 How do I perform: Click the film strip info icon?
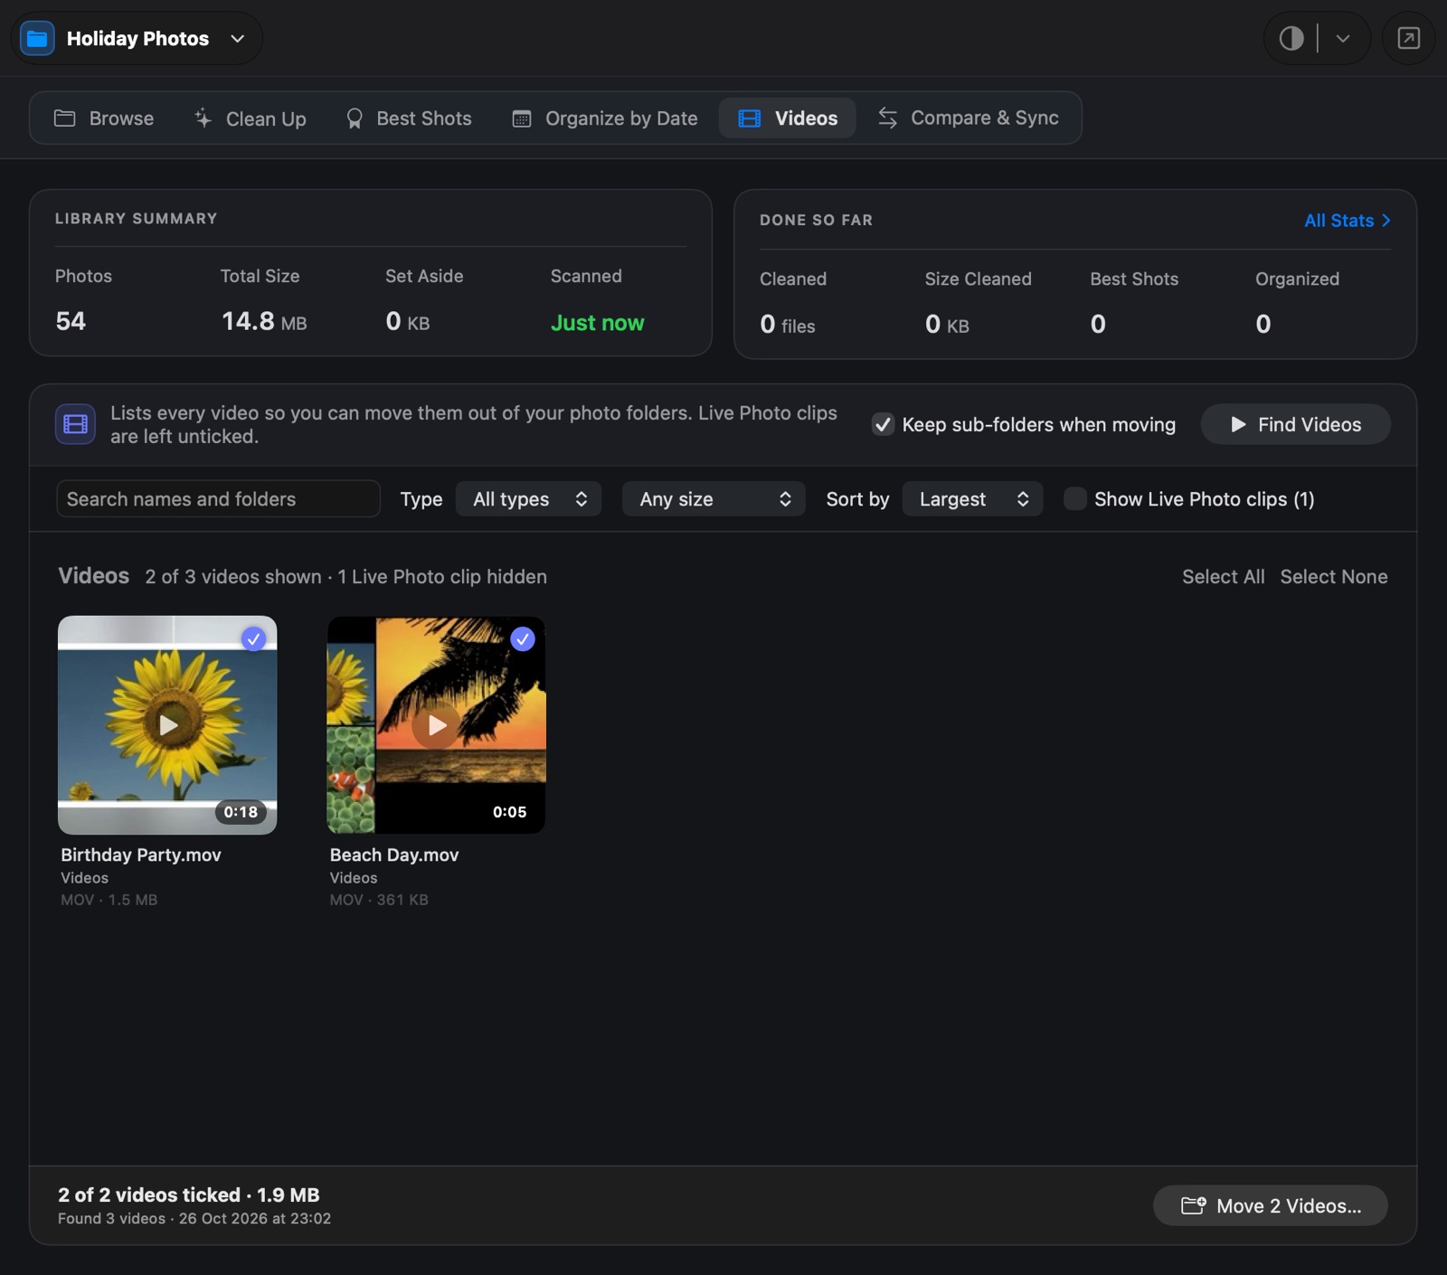[x=75, y=424]
